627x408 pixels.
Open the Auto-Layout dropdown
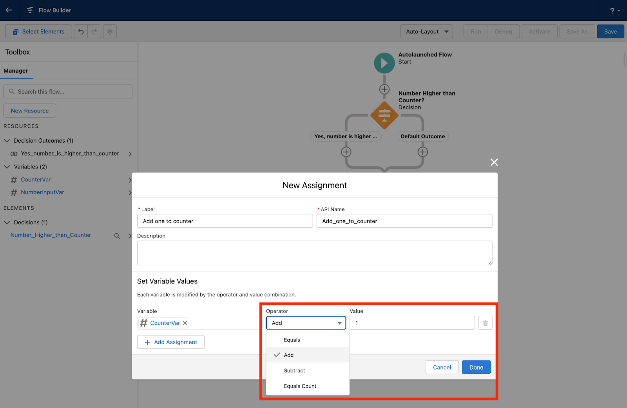[426, 31]
